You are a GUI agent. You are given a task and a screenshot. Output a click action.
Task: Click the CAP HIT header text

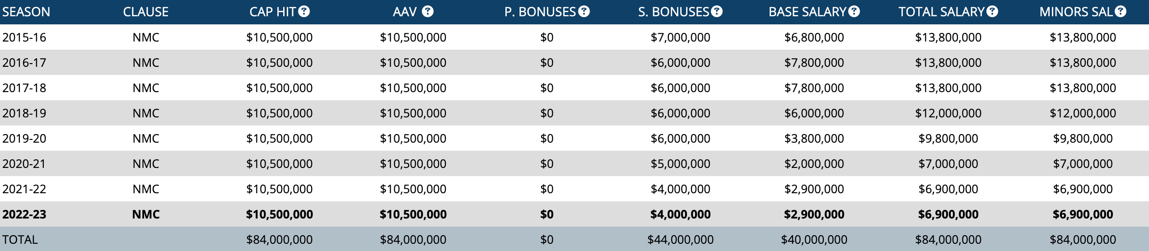click(x=272, y=12)
